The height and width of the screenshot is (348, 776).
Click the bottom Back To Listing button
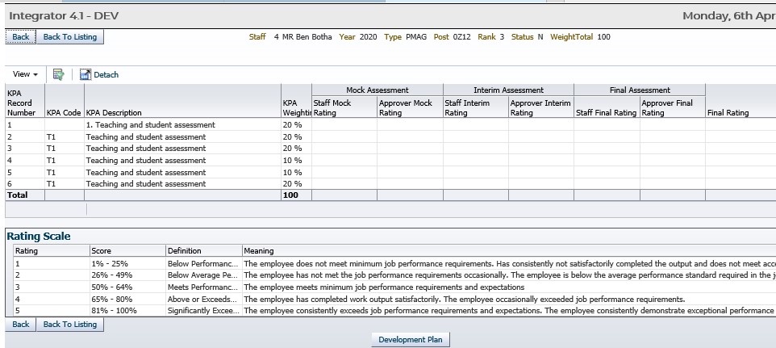[x=69, y=325]
